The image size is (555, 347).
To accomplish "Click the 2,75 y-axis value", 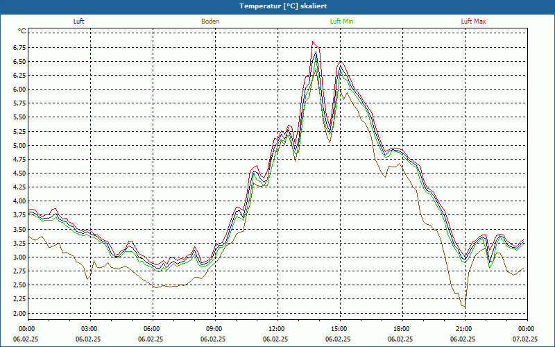I will pyautogui.click(x=20, y=271).
